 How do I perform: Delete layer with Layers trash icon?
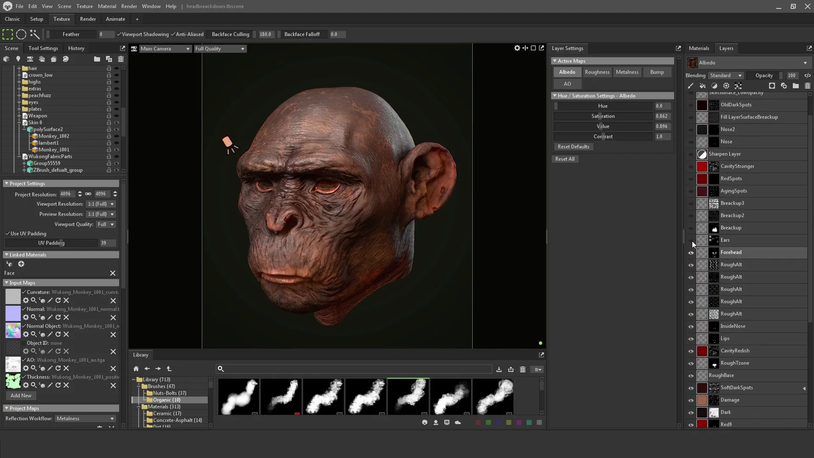tap(807, 86)
